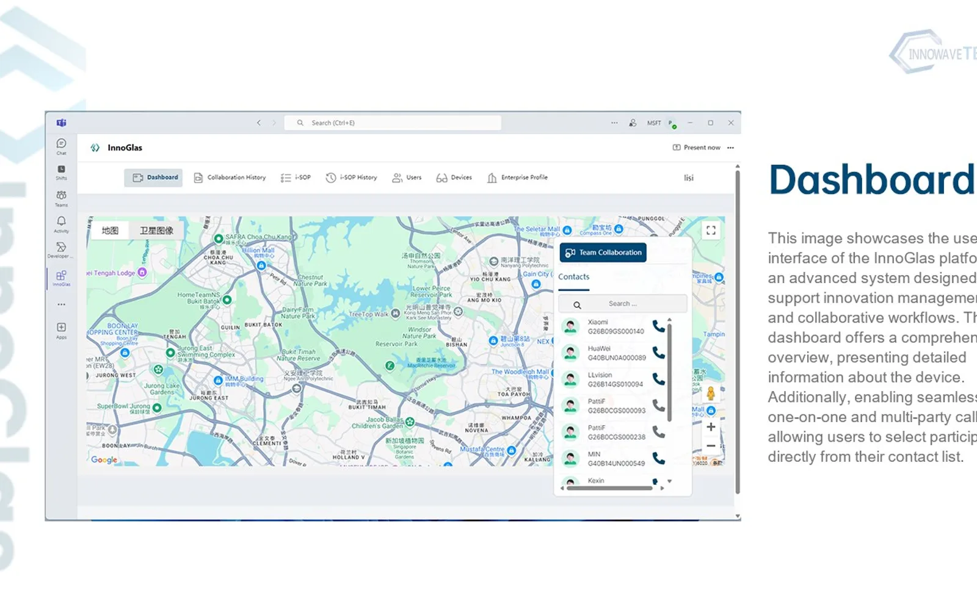Show more apps via sidebar ellipsis
977x610 pixels.
pos(61,304)
